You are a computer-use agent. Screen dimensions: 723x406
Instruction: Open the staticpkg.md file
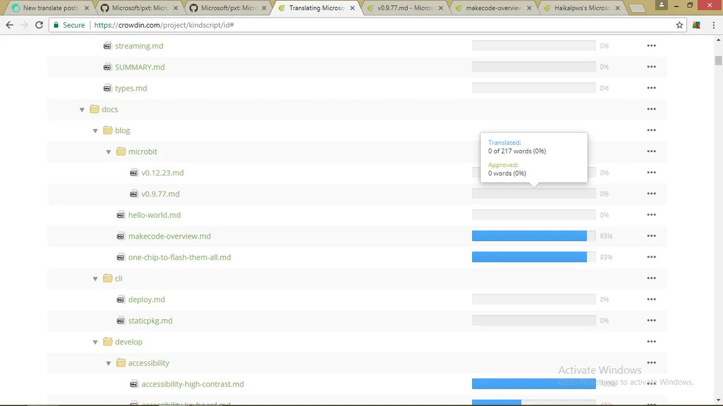tap(150, 320)
